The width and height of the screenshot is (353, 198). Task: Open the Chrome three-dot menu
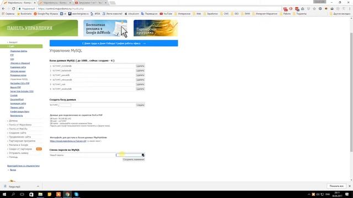pyautogui.click(x=350, y=9)
